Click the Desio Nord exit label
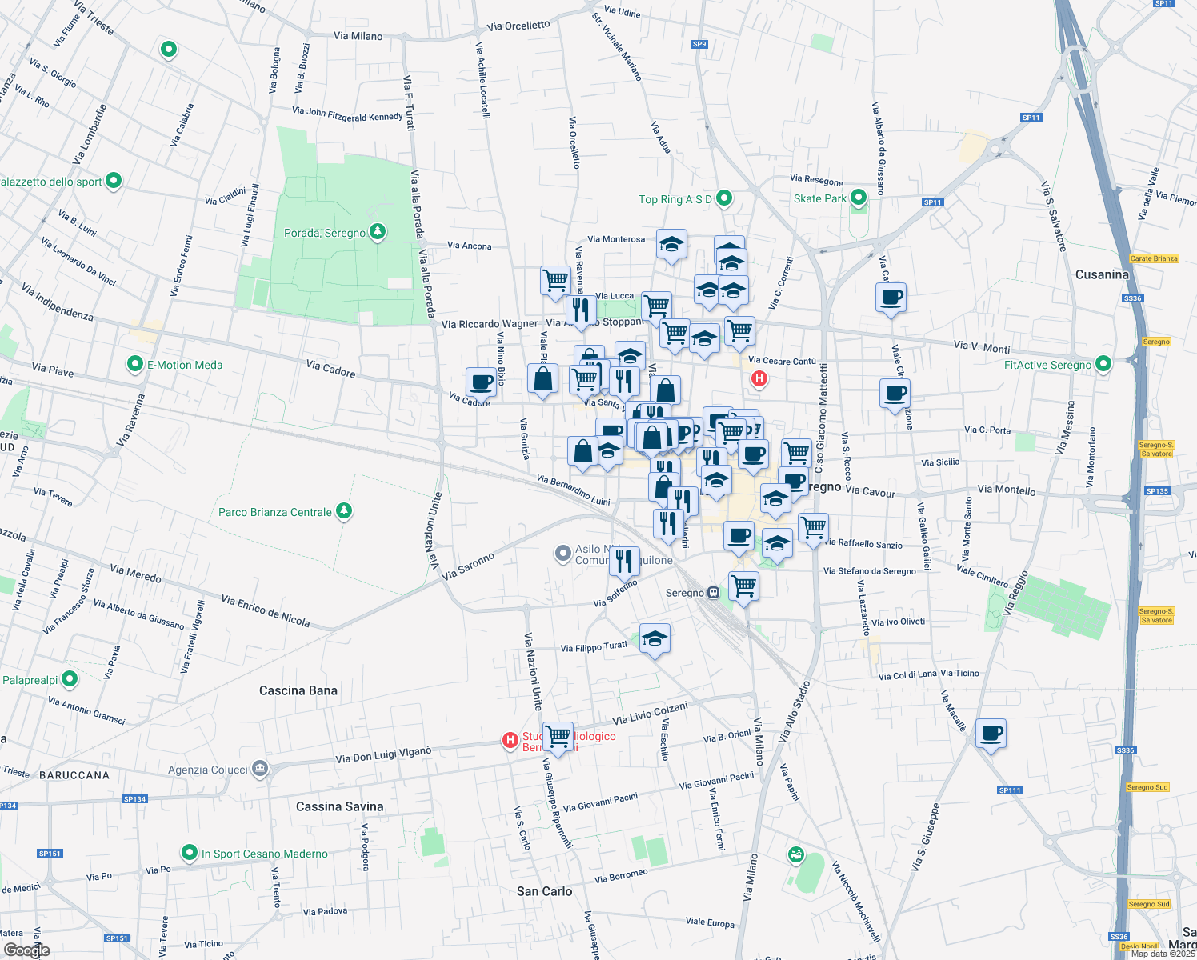Image resolution: width=1197 pixels, height=960 pixels. (1139, 946)
